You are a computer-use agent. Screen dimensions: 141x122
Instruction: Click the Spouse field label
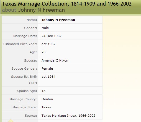(30, 60)
